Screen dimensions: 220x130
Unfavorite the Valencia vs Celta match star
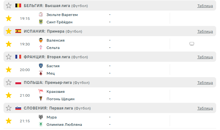9,44
